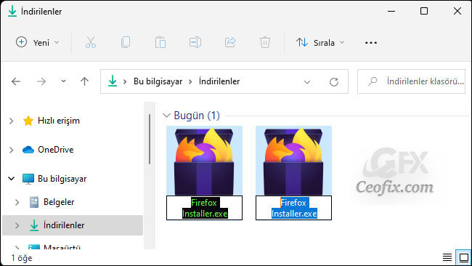Close the İndirilenler window
472x266 pixels.
(457, 11)
